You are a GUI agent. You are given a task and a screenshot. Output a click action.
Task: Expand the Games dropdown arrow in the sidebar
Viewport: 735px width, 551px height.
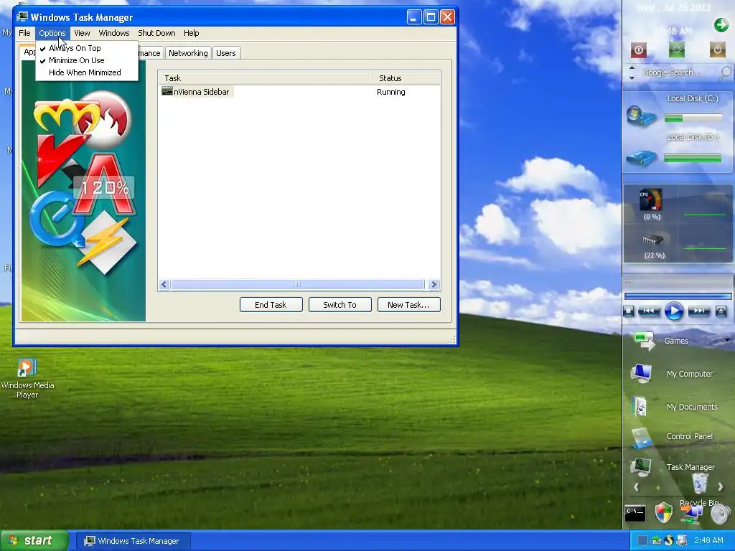[x=727, y=340]
